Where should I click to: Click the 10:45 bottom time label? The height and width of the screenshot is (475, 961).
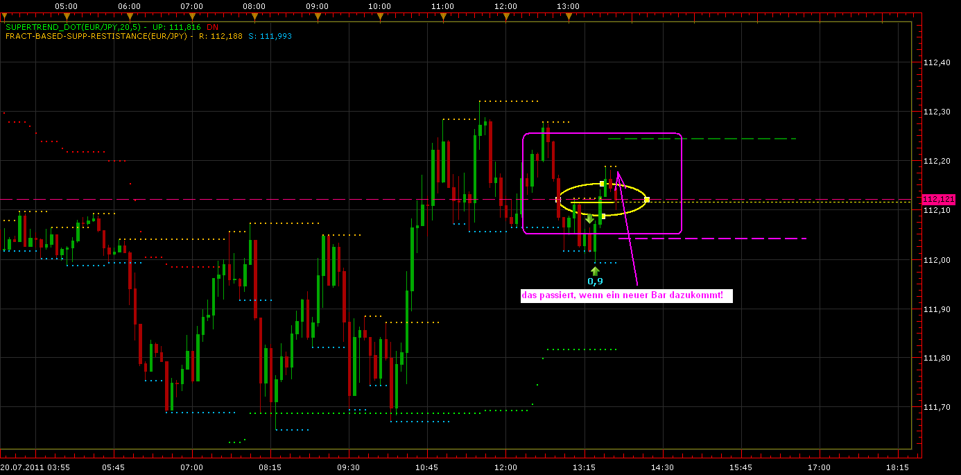427,467
